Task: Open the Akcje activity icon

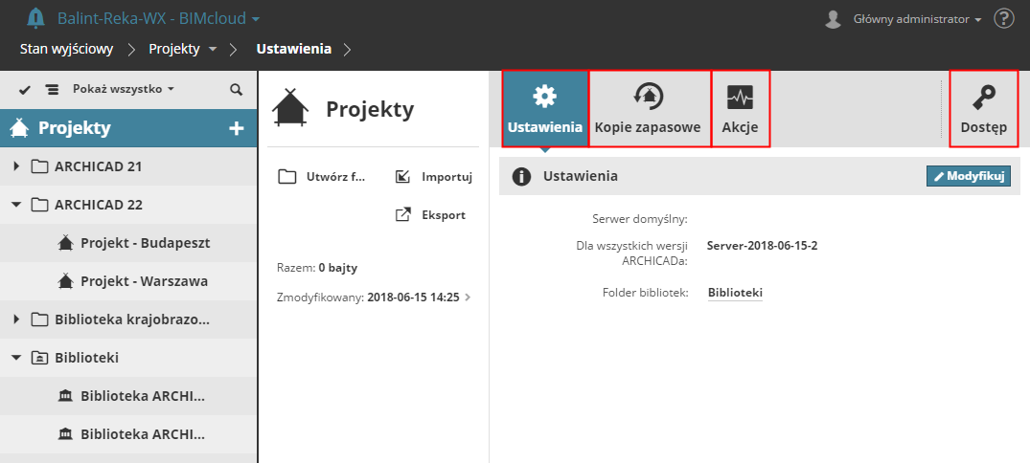Action: pos(740,96)
